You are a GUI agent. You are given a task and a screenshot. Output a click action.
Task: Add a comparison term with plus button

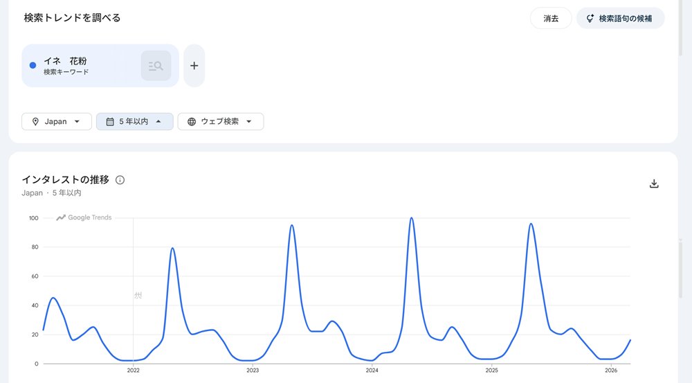click(x=194, y=66)
